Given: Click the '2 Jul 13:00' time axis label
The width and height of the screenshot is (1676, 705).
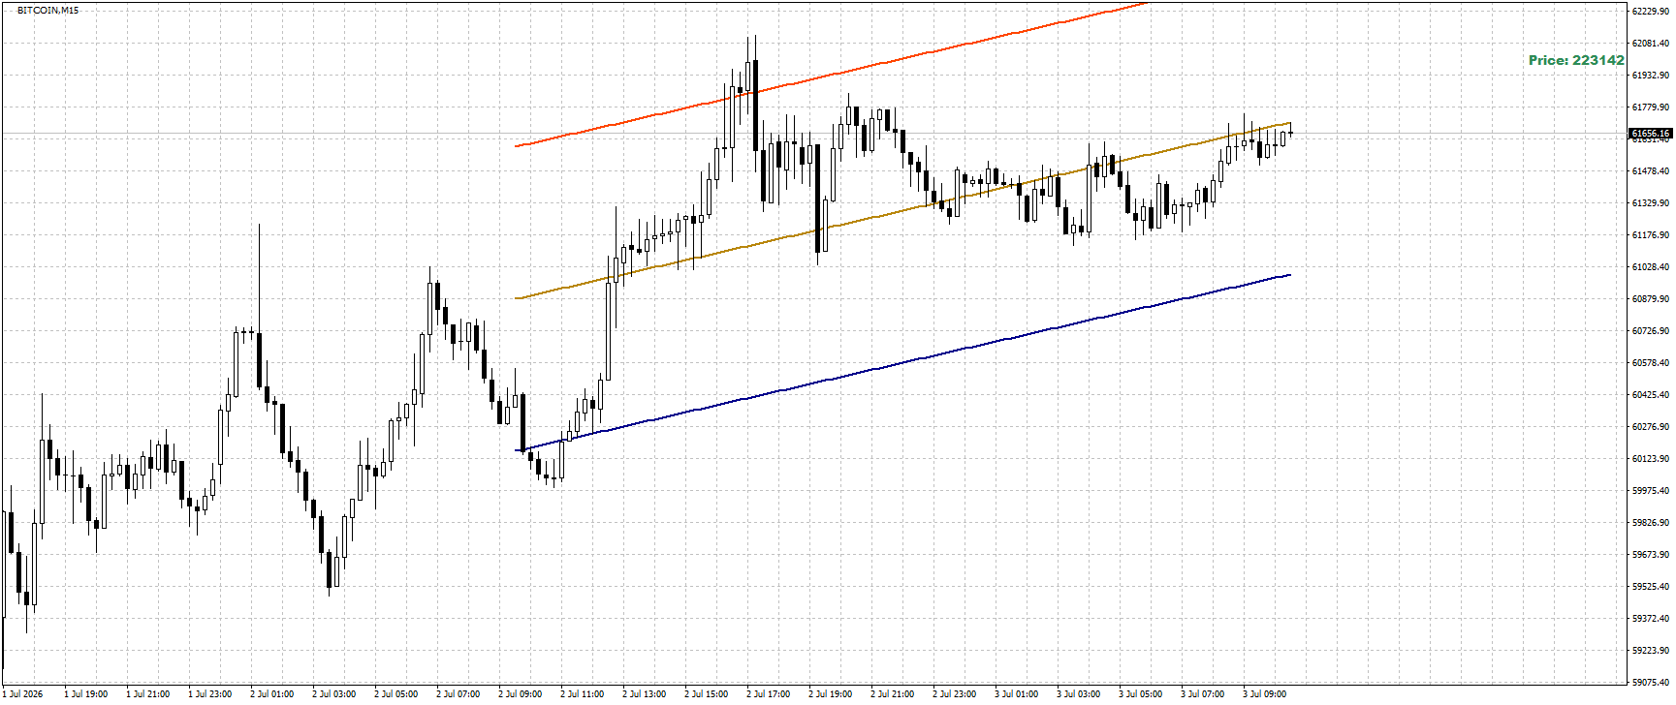Looking at the screenshot, I should click(x=644, y=694).
